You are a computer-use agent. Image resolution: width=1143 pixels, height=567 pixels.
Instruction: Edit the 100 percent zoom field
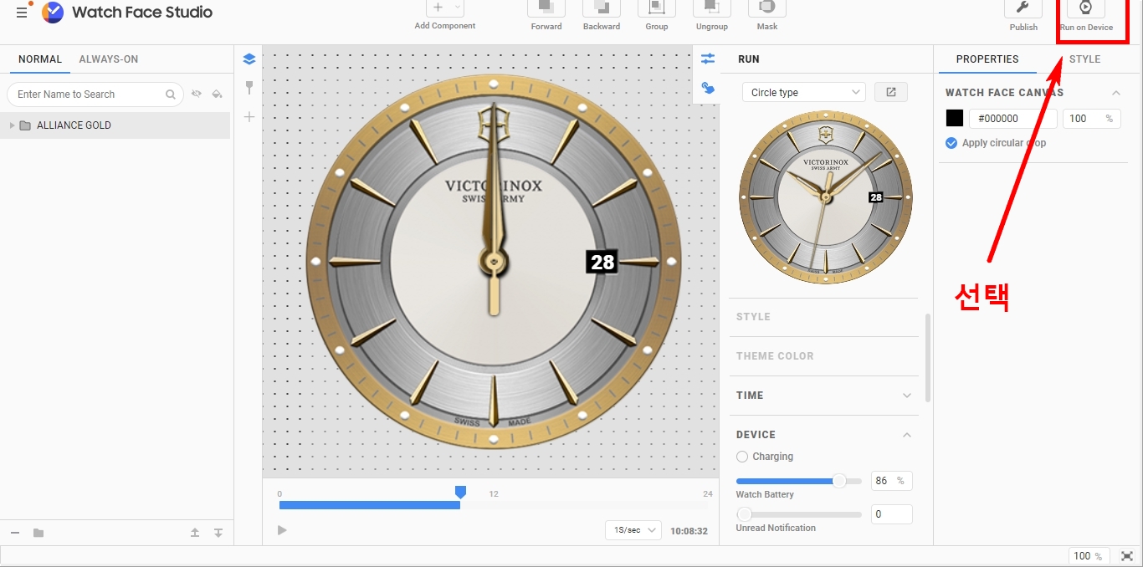pos(1089,556)
